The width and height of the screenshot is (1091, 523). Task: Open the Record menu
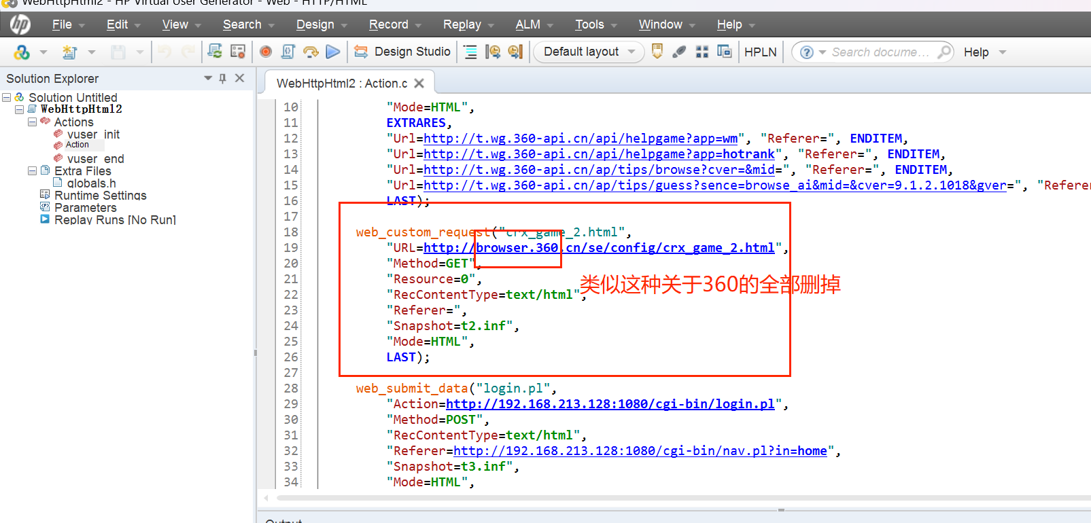coord(395,24)
